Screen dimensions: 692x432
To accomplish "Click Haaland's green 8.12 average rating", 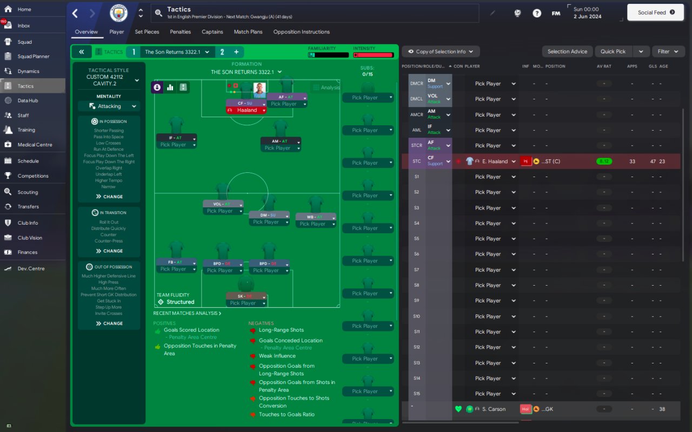I will [x=604, y=161].
